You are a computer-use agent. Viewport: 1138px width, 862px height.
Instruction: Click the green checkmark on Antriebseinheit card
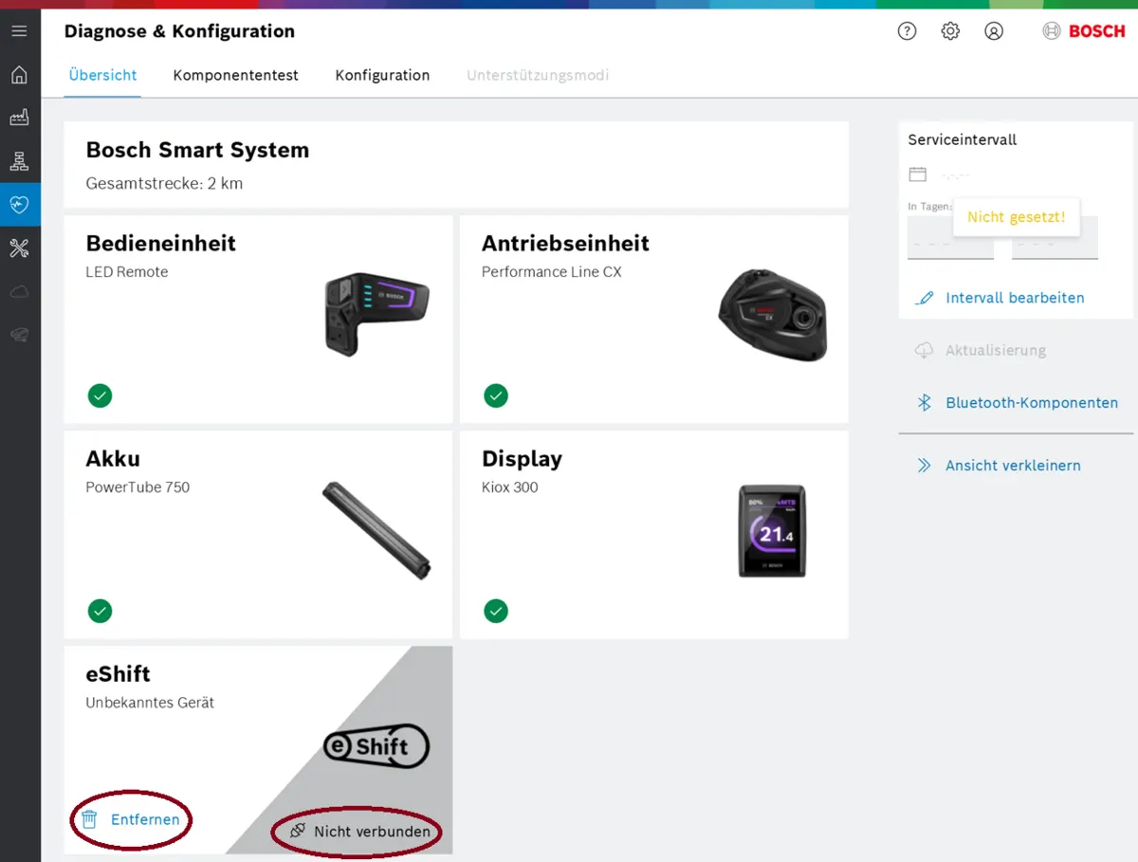(495, 395)
